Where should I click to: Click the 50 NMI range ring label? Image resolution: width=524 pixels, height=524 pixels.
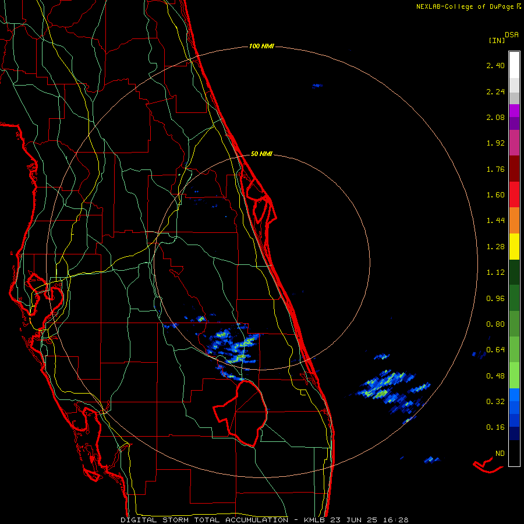(x=261, y=154)
